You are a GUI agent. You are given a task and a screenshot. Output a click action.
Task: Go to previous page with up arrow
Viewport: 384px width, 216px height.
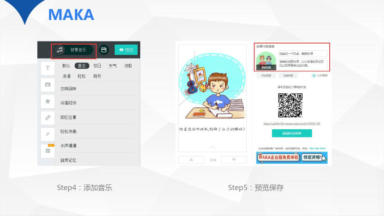tap(191, 160)
